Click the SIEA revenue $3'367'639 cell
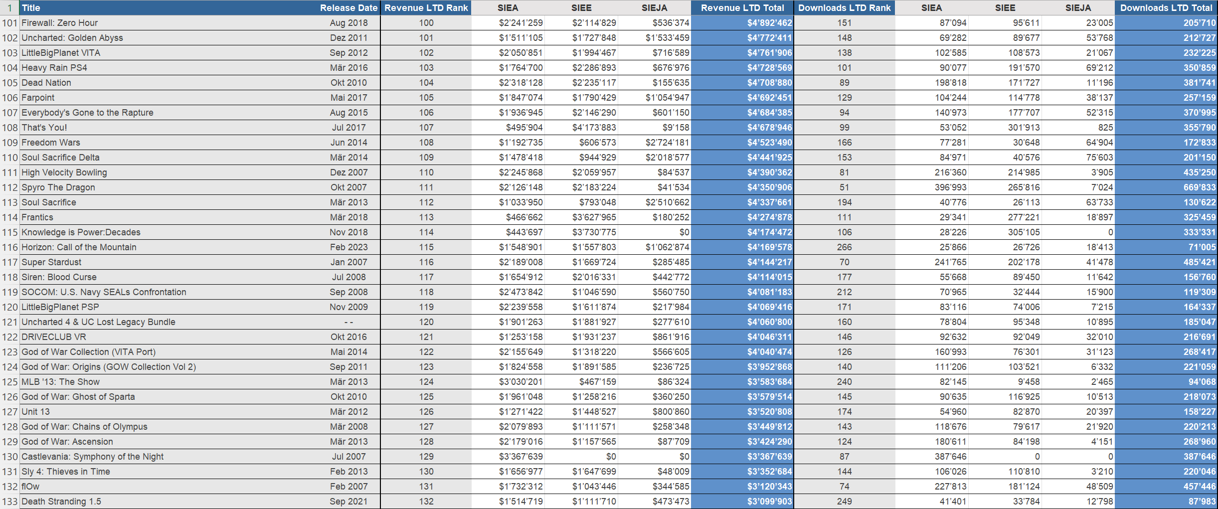The height and width of the screenshot is (509, 1218). coord(508,457)
